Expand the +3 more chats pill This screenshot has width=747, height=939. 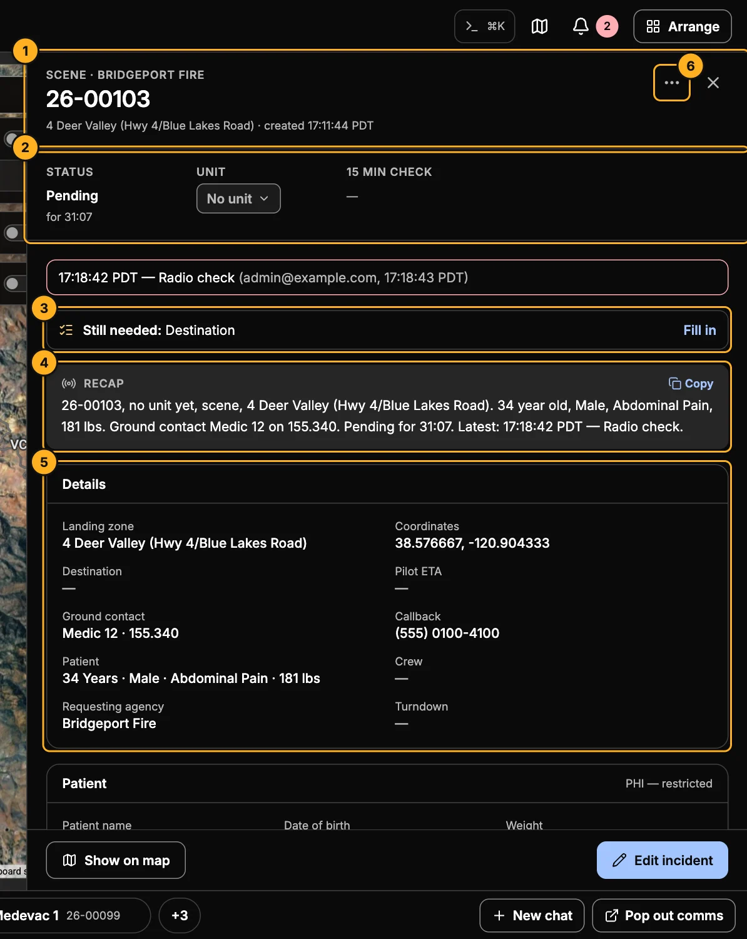tap(180, 915)
